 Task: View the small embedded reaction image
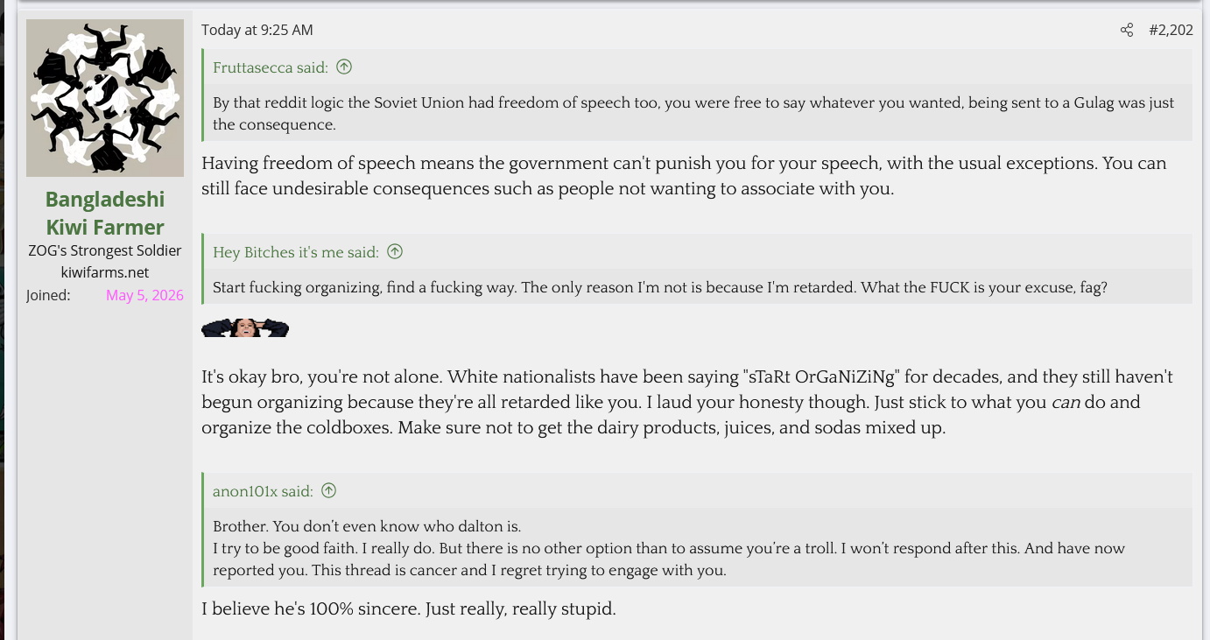pos(245,328)
